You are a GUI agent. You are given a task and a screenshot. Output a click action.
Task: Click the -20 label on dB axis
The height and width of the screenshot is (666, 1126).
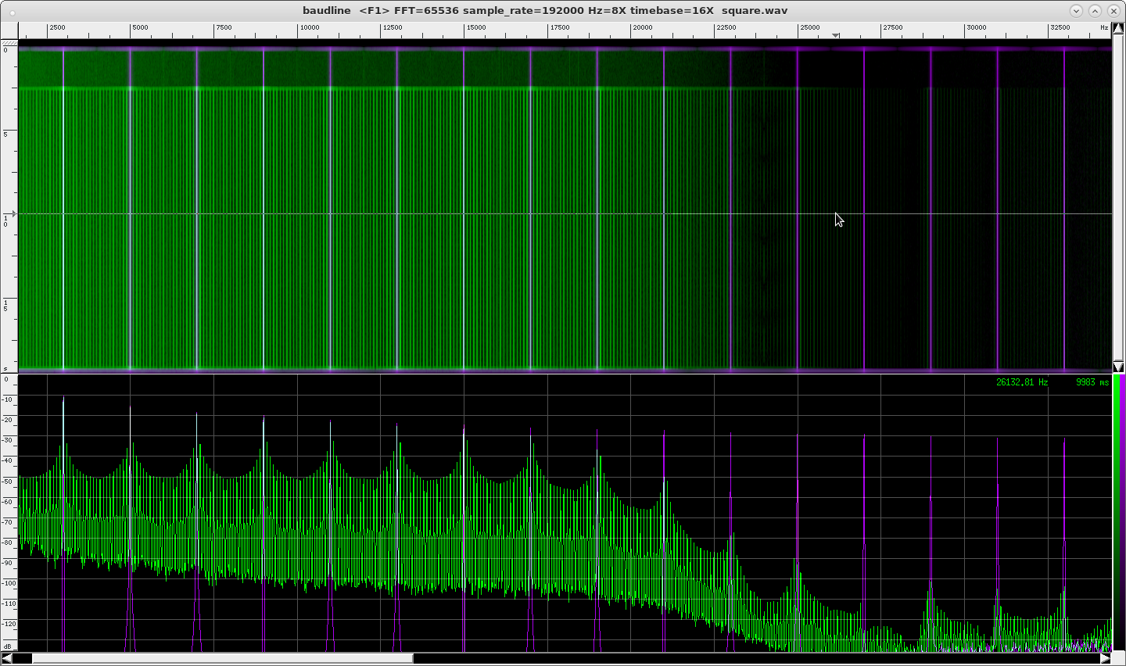(x=8, y=420)
